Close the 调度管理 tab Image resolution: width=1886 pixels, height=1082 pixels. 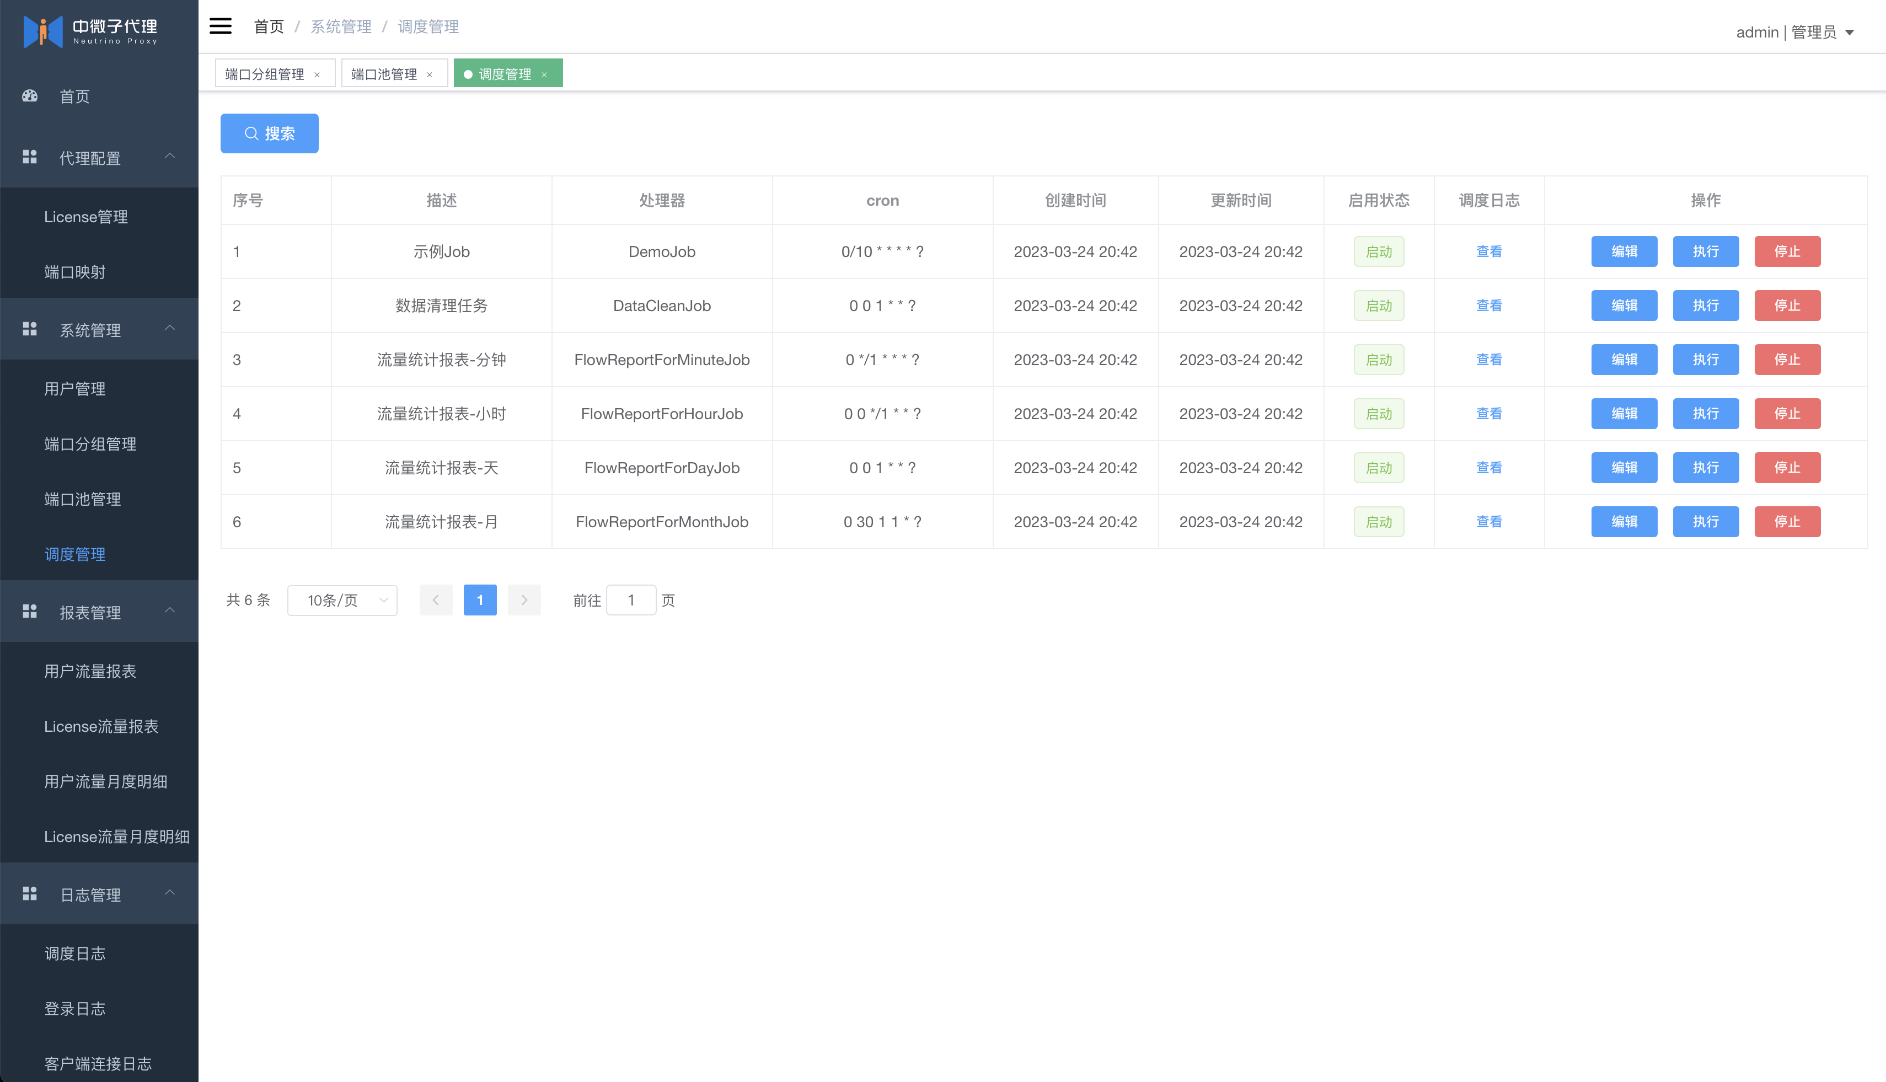[545, 74]
